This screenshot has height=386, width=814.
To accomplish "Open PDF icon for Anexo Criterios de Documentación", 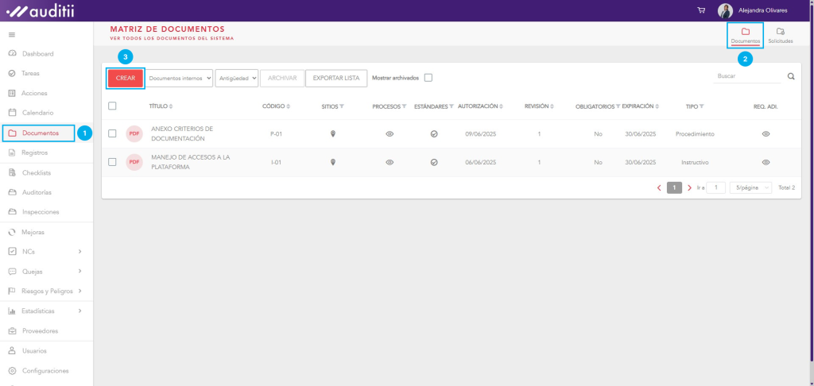I will pyautogui.click(x=134, y=133).
